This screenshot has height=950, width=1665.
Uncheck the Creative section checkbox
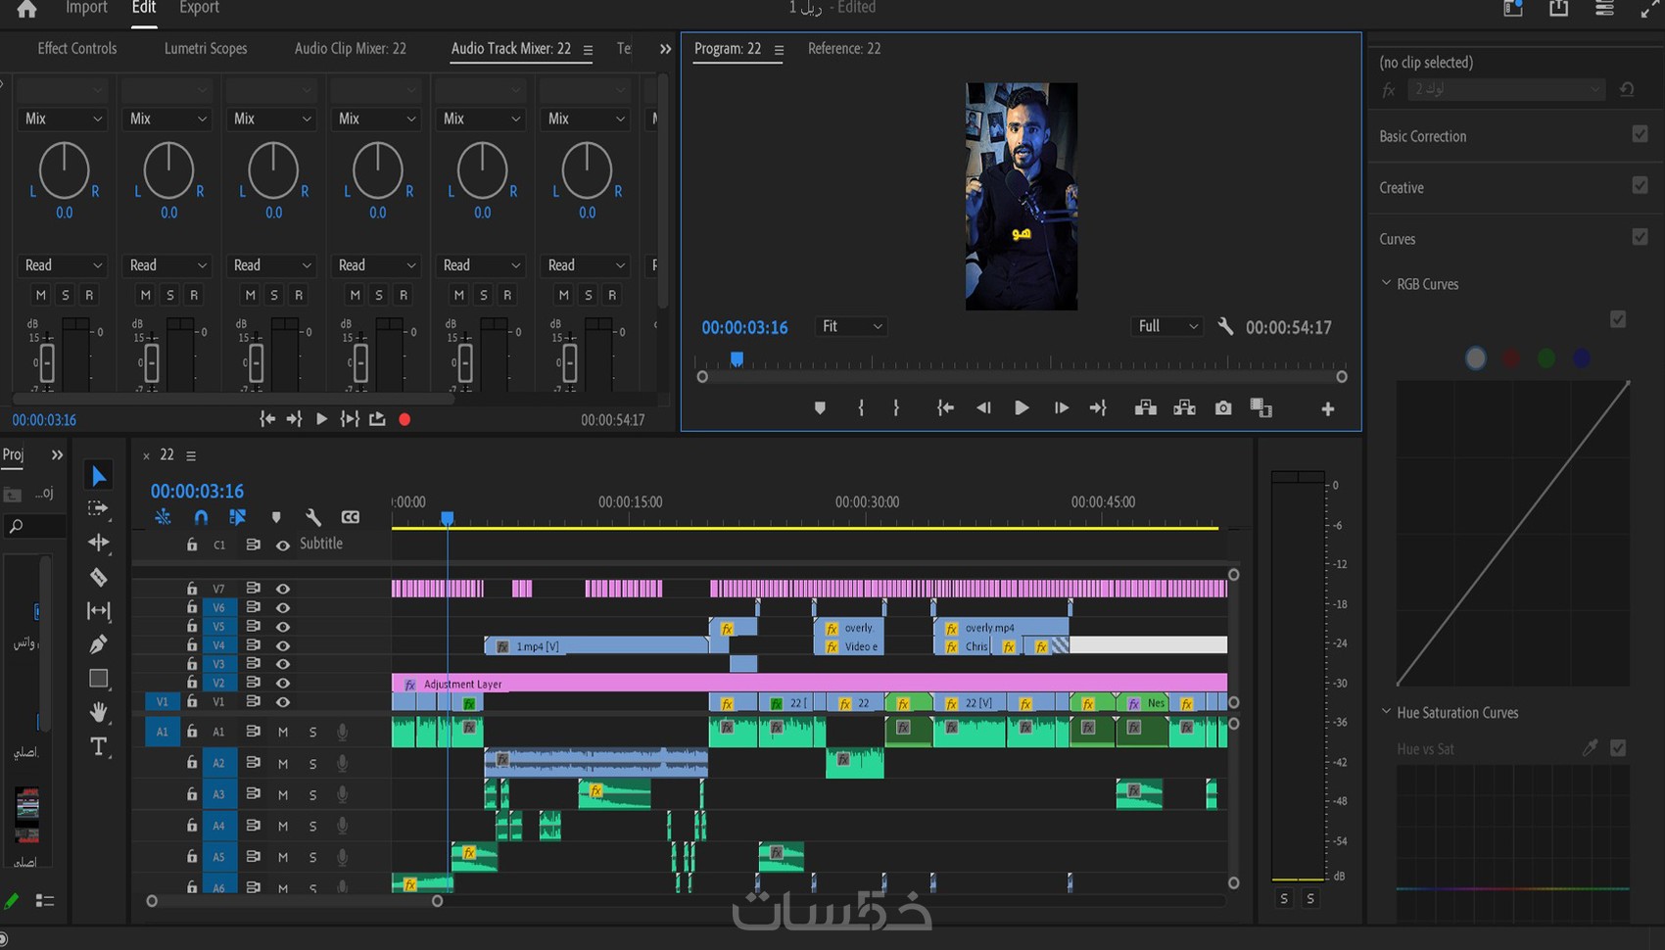[x=1640, y=186]
